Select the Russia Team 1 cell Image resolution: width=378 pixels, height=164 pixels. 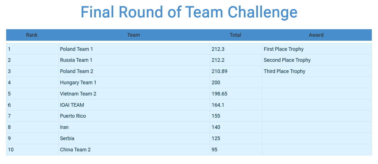(x=76, y=60)
